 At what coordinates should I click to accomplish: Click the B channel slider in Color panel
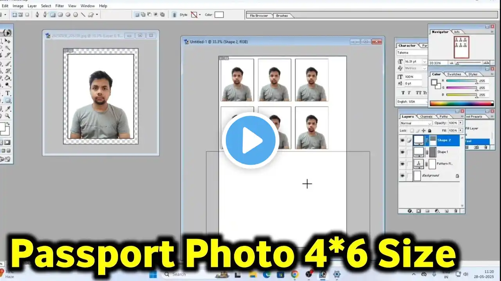coord(462,95)
